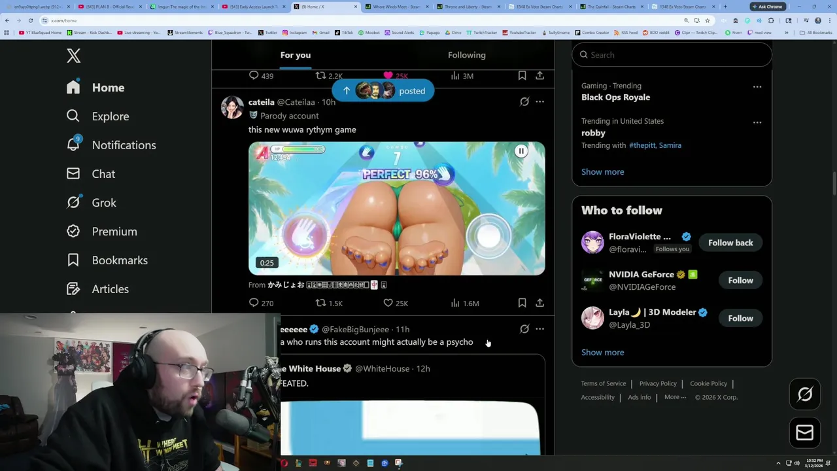Open Chat in the sidebar
Screen dimensions: 837x471
(91, 174)
